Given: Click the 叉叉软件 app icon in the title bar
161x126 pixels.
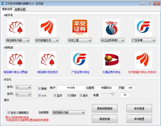Looking at the screenshot, I should [2, 4].
